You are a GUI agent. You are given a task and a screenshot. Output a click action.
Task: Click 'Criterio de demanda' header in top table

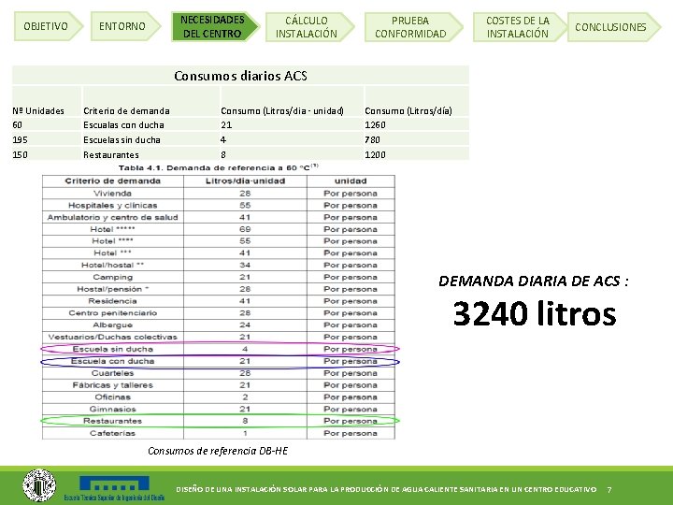126,110
